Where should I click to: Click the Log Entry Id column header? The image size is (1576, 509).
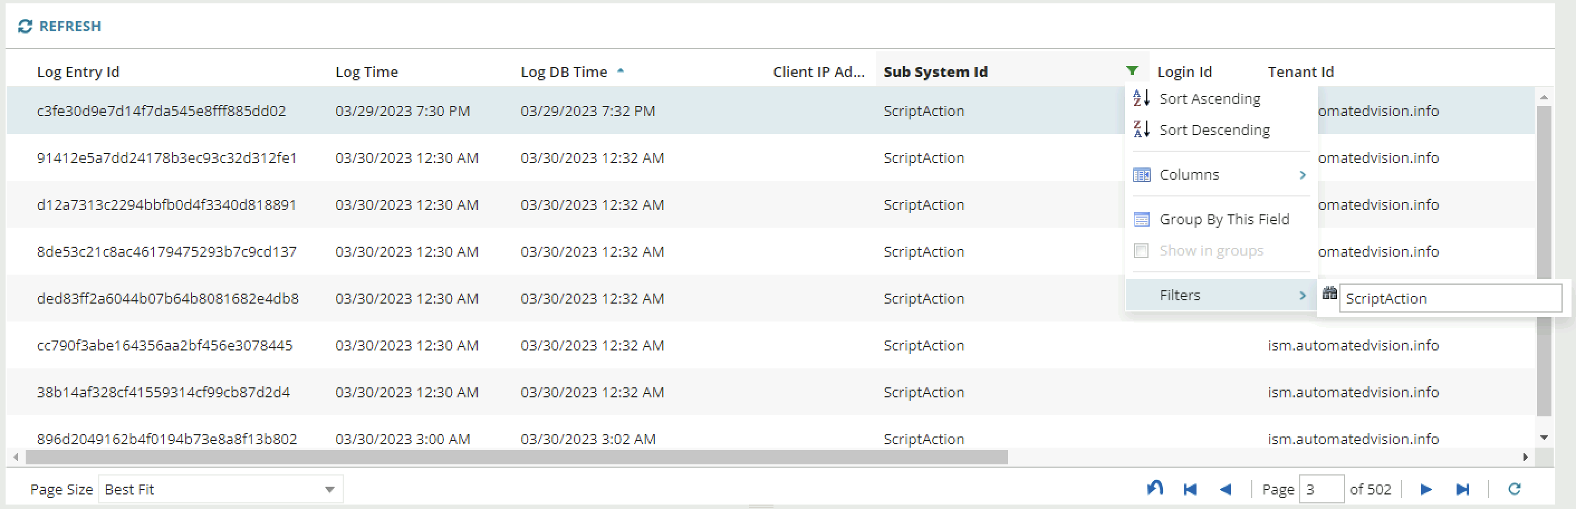point(78,71)
